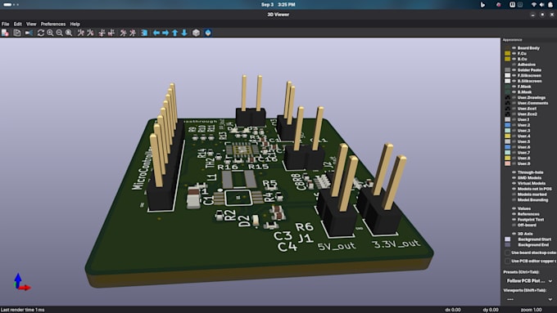Copy 3D image to clipboard icon
Image resolution: width=557 pixels, height=313 pixels.
tap(17, 33)
